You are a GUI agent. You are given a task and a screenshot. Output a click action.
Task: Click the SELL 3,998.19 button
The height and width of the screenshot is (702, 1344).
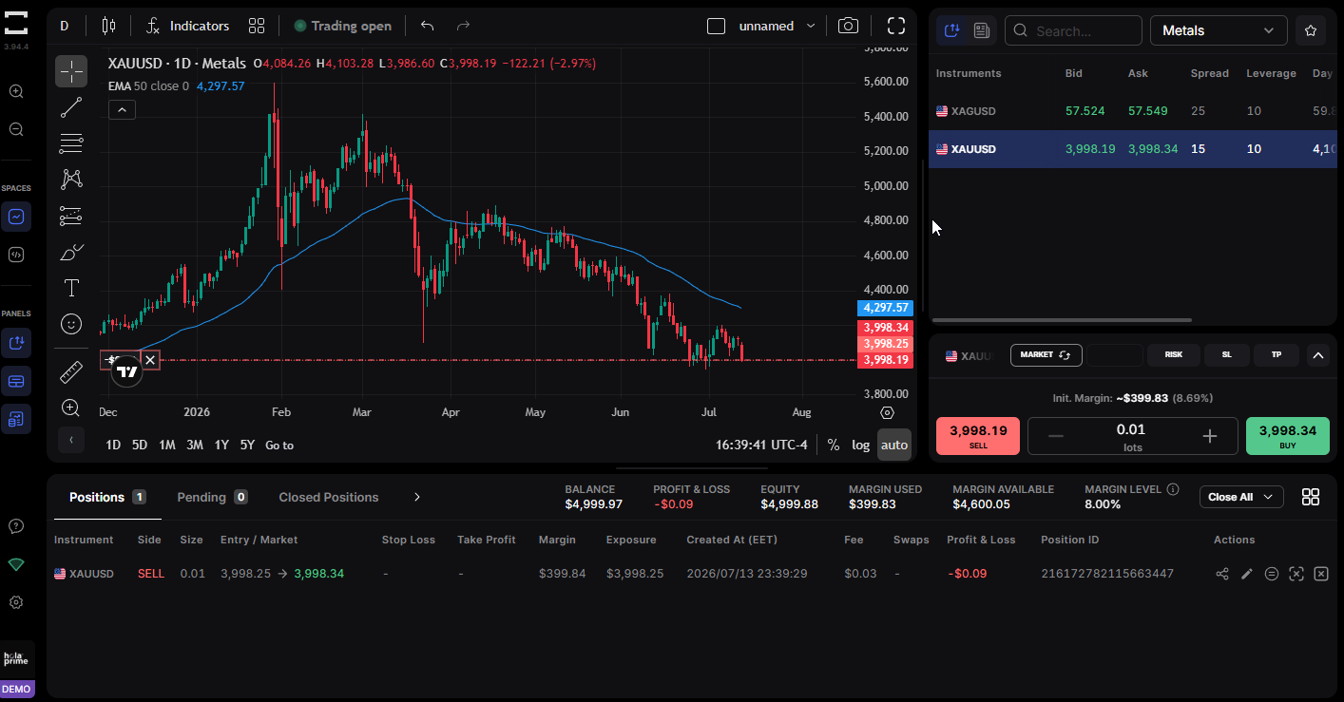point(978,436)
